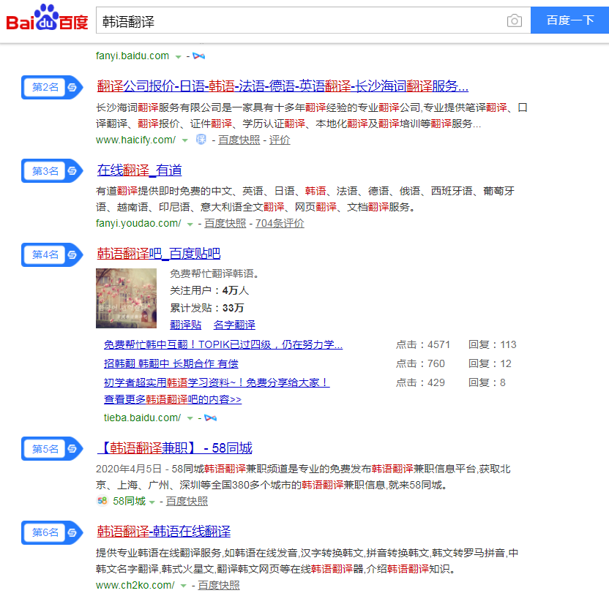
Task: Focus the search box containing 韩语翻译
Action: pos(313,20)
